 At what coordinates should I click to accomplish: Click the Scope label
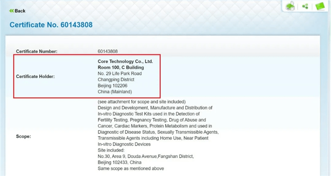(24, 136)
